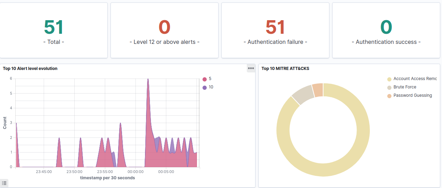The image size is (442, 188).
Task: Click the level 10 legend color dot
Action: [x=205, y=87]
